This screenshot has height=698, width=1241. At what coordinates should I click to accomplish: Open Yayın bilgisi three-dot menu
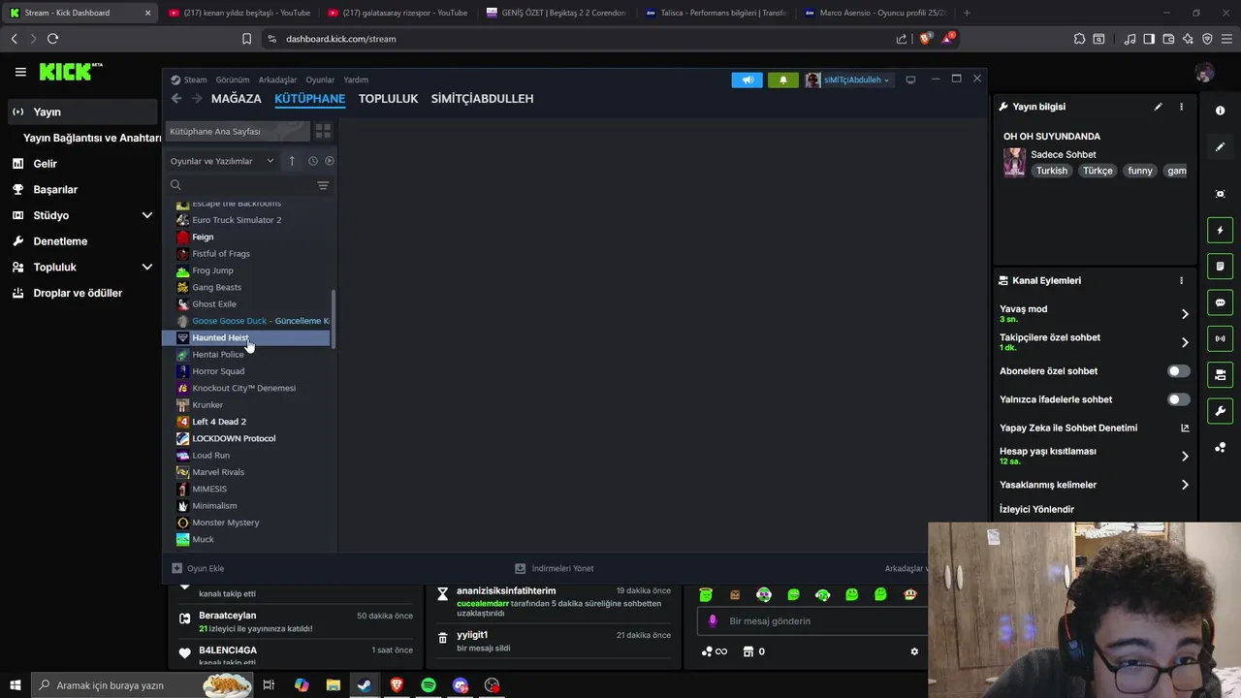click(x=1181, y=107)
